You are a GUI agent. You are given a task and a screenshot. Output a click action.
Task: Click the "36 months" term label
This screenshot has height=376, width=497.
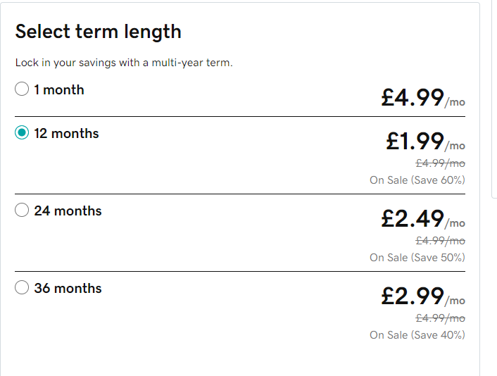pos(68,288)
